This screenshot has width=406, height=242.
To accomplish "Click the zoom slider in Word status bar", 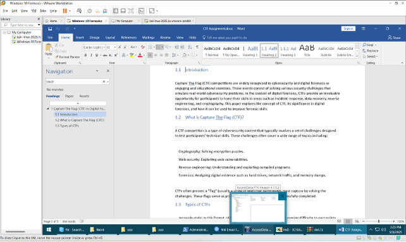I will 379,221.
